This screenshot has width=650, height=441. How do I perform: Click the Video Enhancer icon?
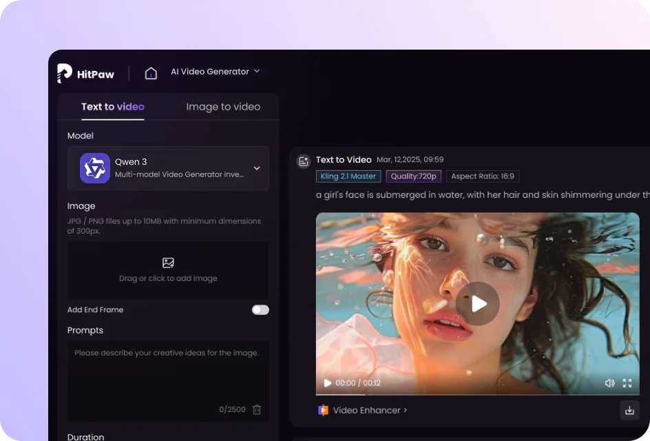click(323, 410)
